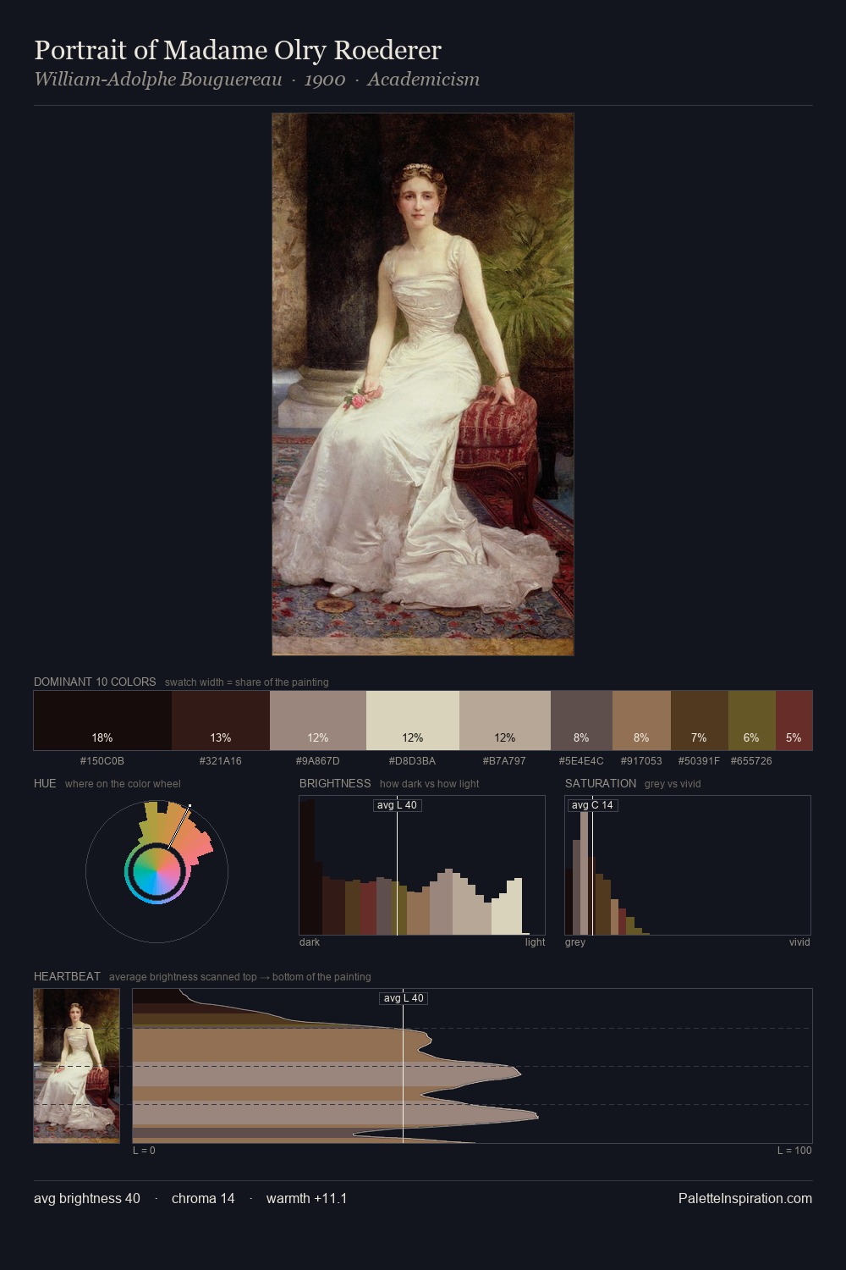The image size is (846, 1270).
Task: Click the hex code label #655726
Action: [x=751, y=761]
